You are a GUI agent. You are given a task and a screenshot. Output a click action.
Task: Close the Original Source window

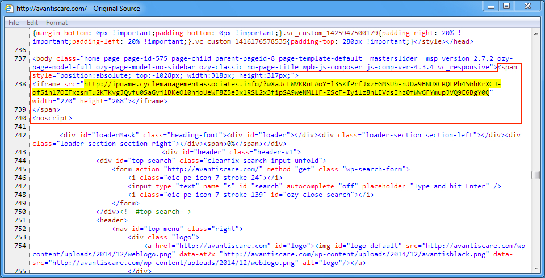(x=527, y=6)
